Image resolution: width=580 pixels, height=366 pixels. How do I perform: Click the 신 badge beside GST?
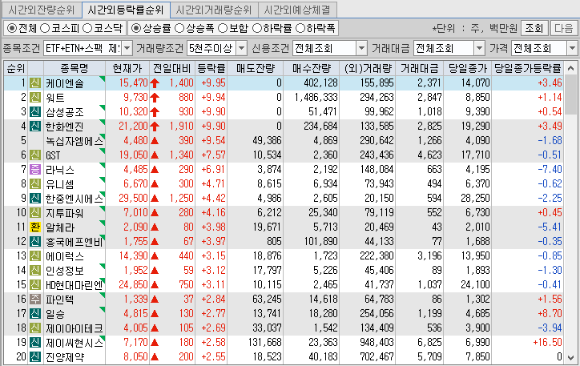pos(35,155)
